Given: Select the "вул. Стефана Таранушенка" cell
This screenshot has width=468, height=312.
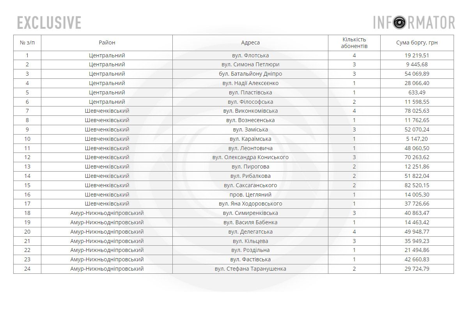Looking at the screenshot, I should click(x=250, y=269).
